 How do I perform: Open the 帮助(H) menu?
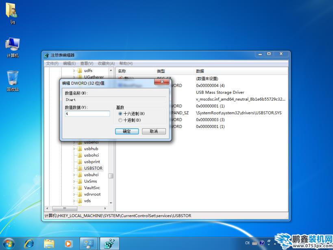126,64
